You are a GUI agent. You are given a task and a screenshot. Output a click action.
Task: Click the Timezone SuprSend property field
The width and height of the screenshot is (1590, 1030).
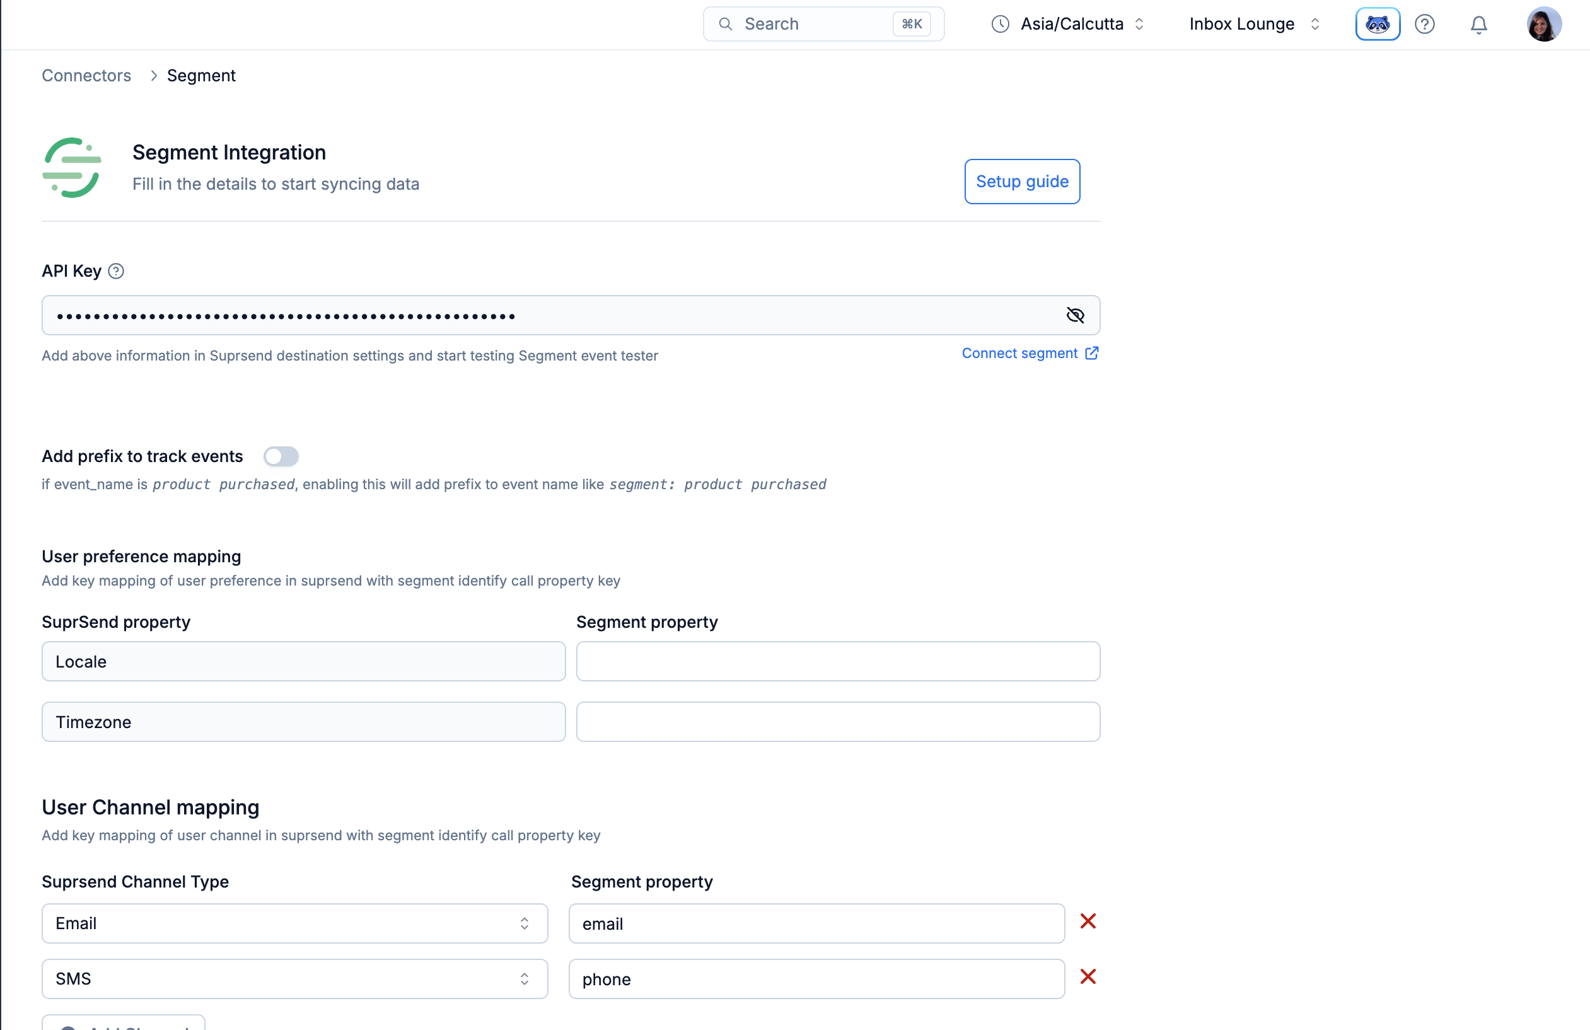(303, 721)
